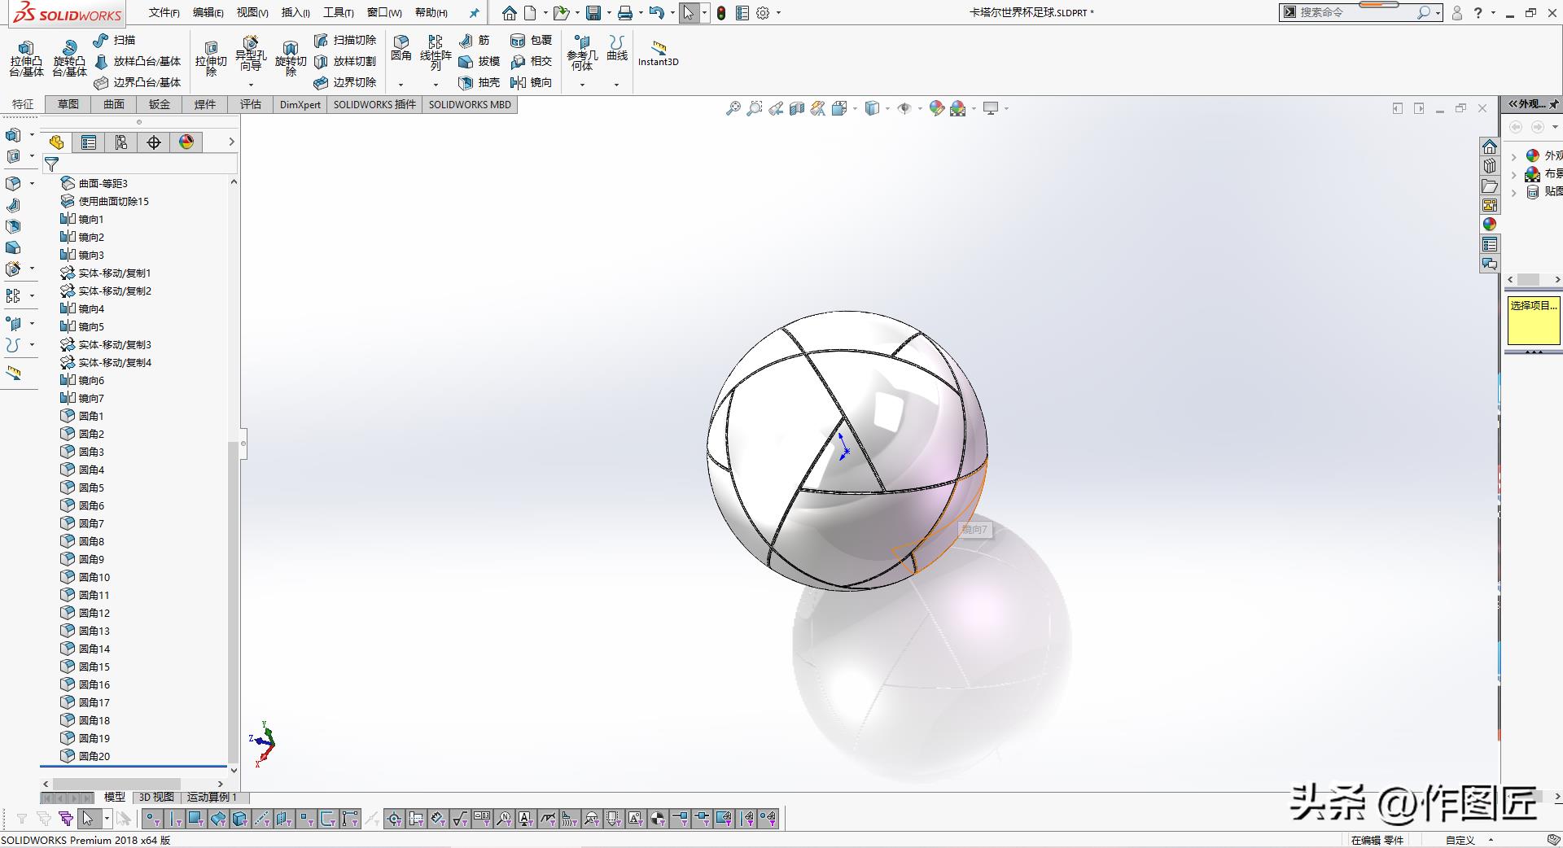This screenshot has height=848, width=1563.
Task: Switch to the 曲面 ribbon tab
Action: tap(114, 104)
